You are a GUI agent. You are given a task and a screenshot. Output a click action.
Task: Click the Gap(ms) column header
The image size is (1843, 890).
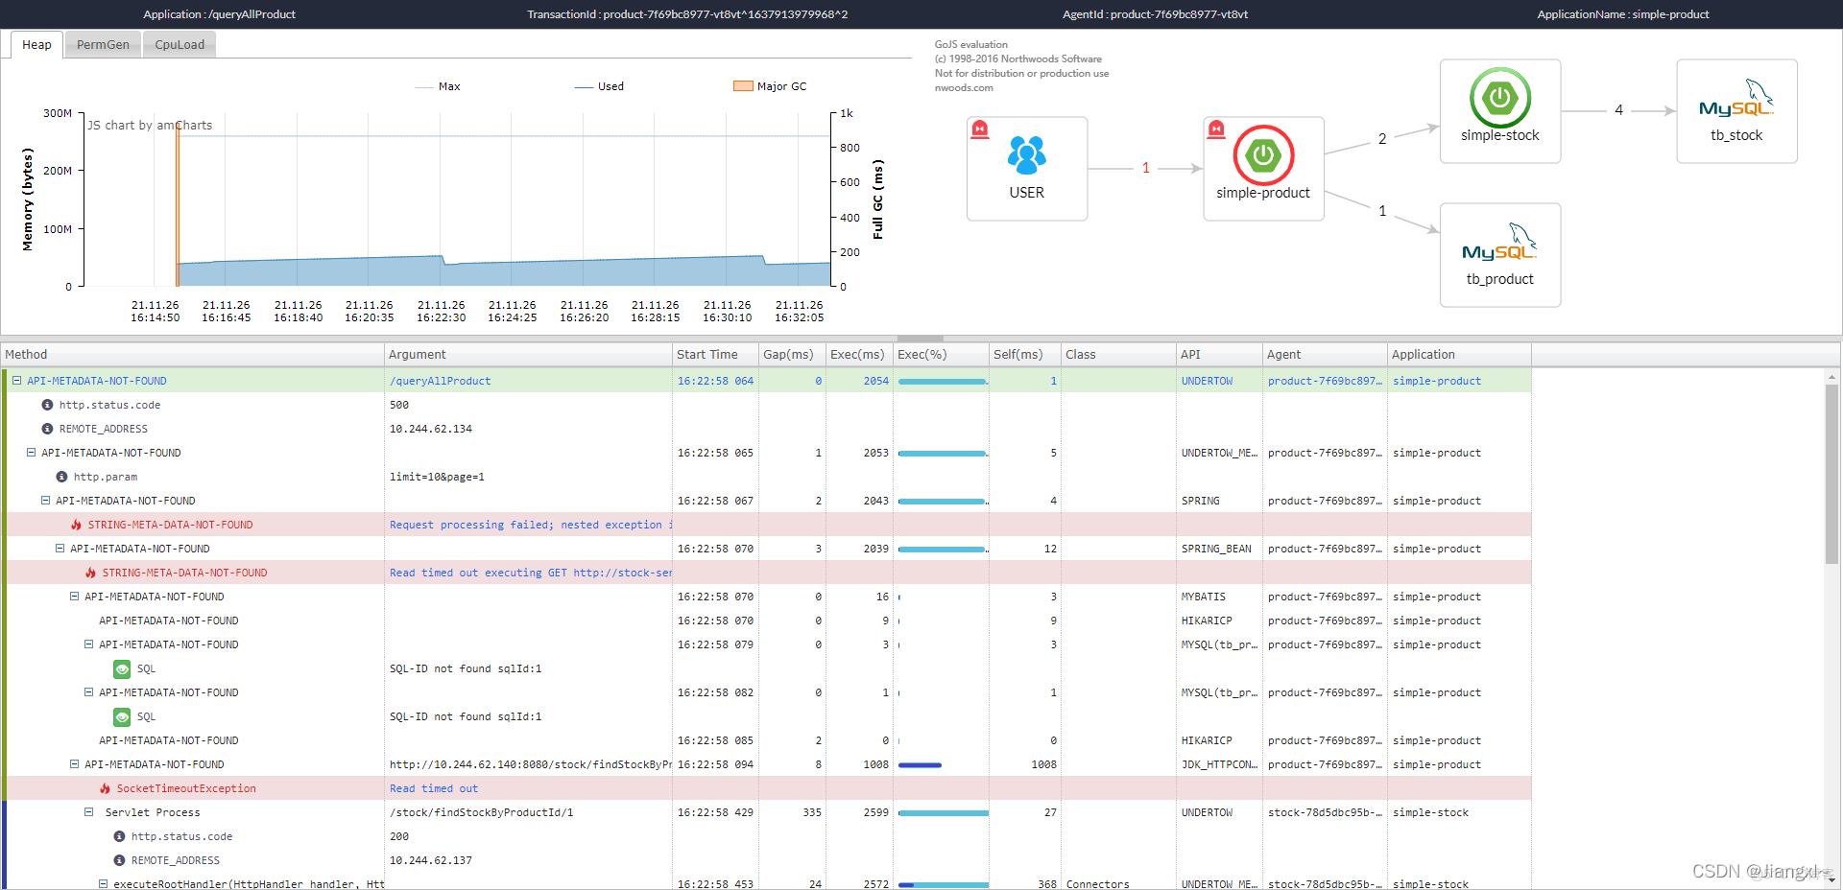click(x=792, y=355)
